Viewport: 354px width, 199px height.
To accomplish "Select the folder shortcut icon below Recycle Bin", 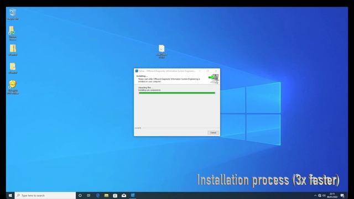I will (x=13, y=33).
